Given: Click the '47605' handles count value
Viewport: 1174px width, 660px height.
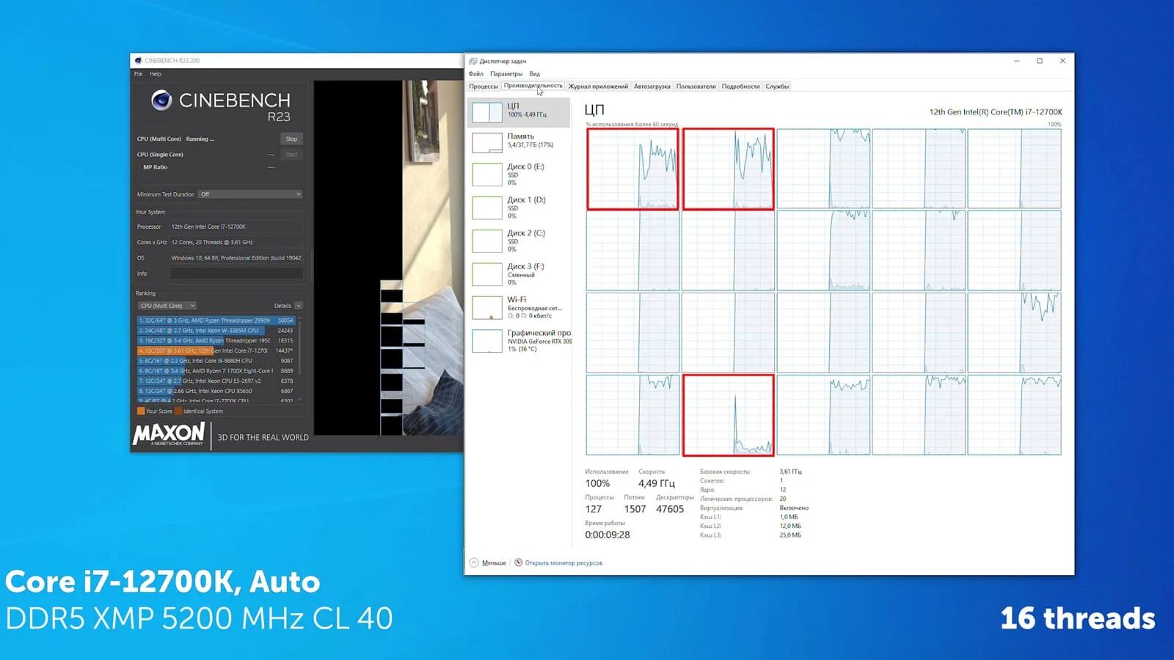Looking at the screenshot, I should pyautogui.click(x=670, y=509).
